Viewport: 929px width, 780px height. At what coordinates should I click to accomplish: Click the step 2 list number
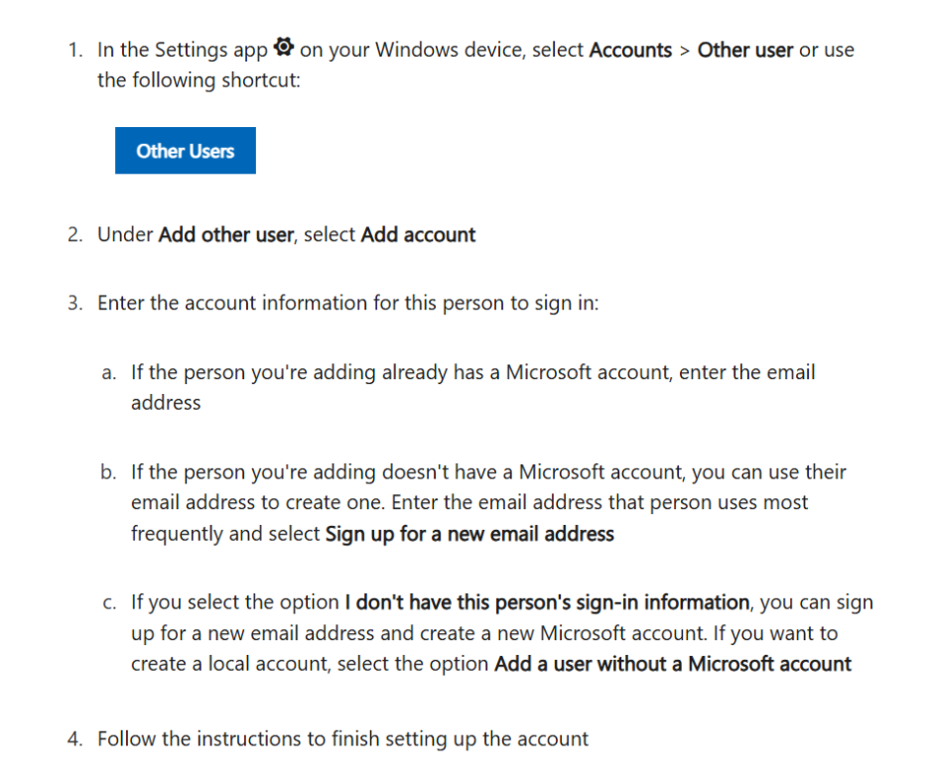75,235
